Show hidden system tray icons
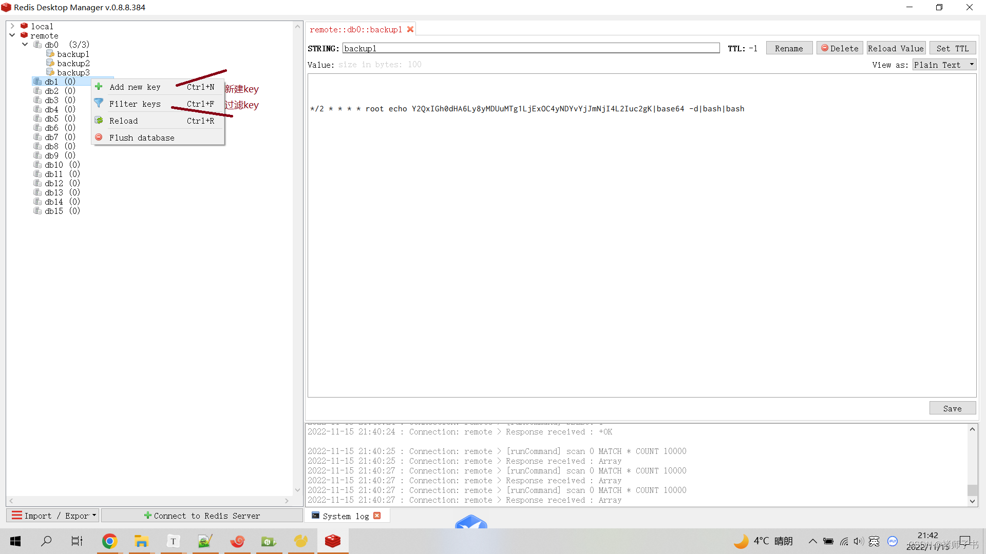The height and width of the screenshot is (554, 986). point(812,541)
